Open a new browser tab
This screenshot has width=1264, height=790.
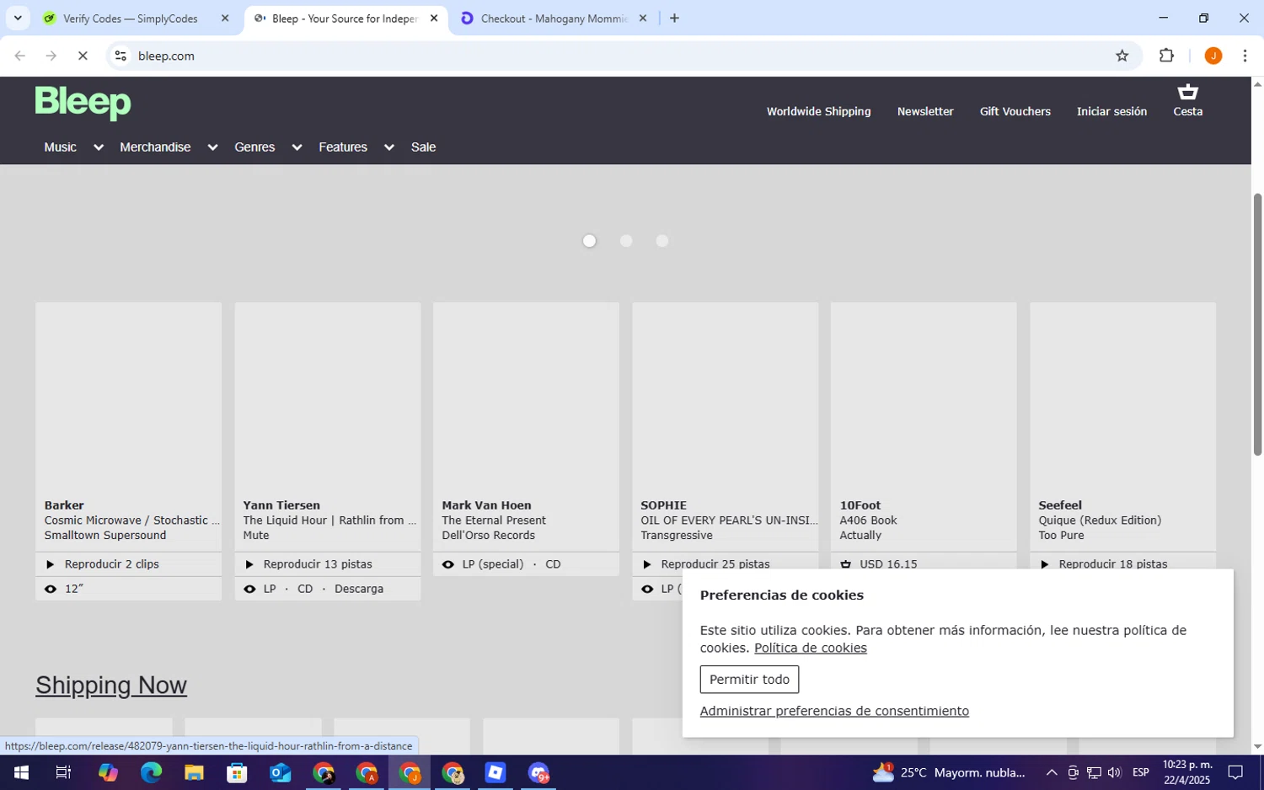674,18
